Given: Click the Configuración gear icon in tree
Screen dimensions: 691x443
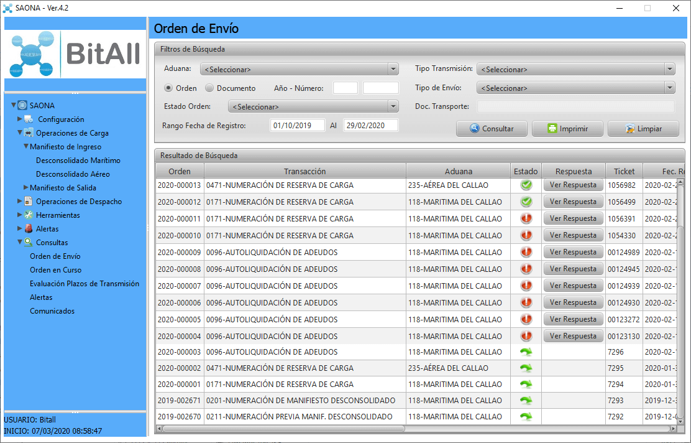Looking at the screenshot, I should (x=29, y=119).
